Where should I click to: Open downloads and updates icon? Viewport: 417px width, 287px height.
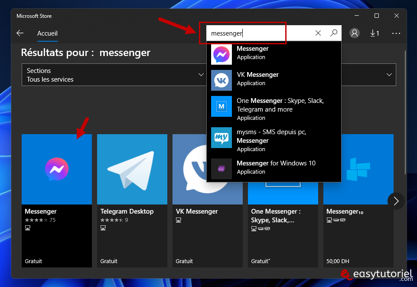pyautogui.click(x=375, y=33)
